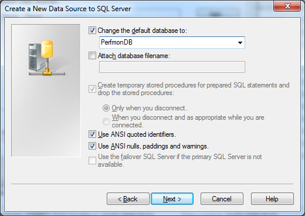Go to the previous page with Back
Viewport: 305px width, 216px height.
pos(128,199)
